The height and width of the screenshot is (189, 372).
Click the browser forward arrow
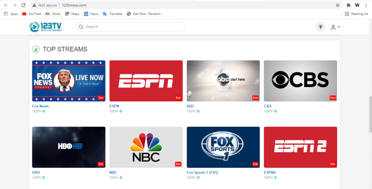tap(15, 5)
